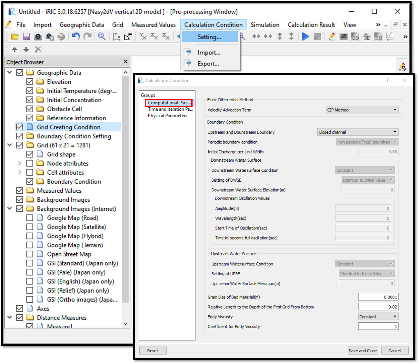
Task: Click the help question mark in Calculation Condition dialog
Action: coord(387,80)
